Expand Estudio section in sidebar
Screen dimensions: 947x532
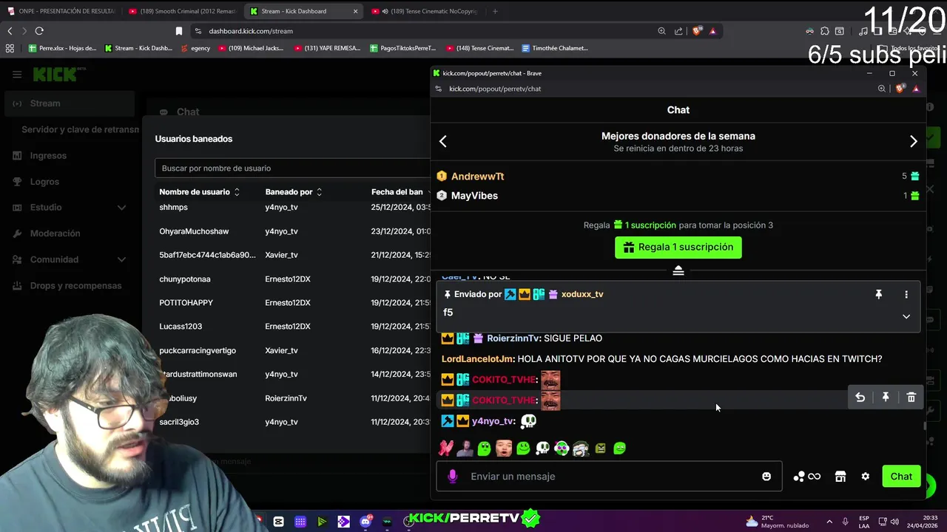[70, 208]
